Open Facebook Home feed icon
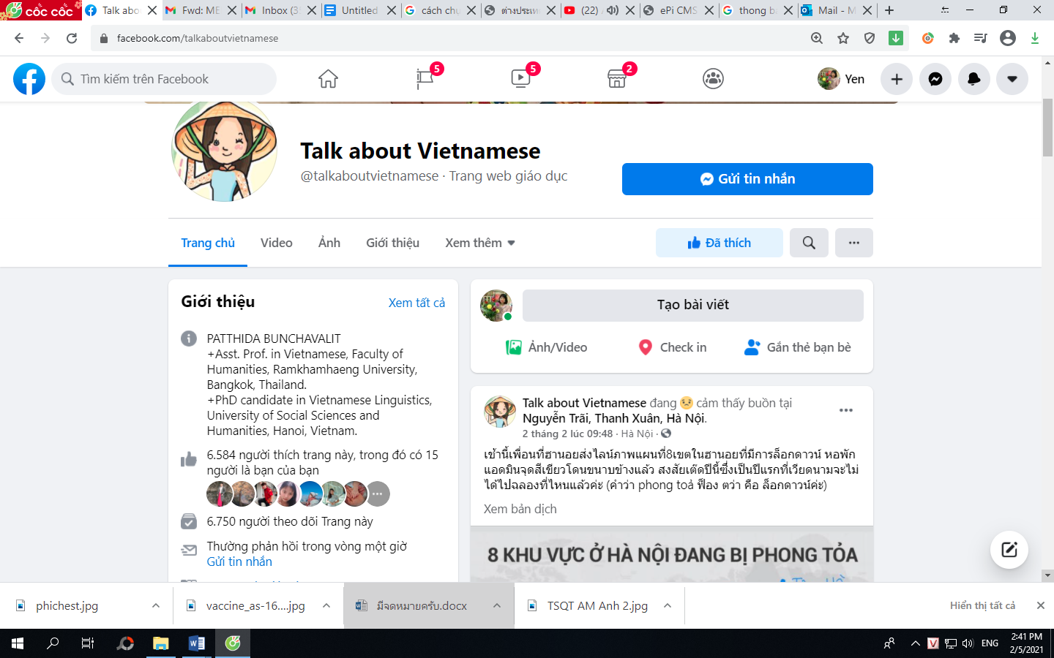This screenshot has width=1054, height=658. [x=328, y=79]
